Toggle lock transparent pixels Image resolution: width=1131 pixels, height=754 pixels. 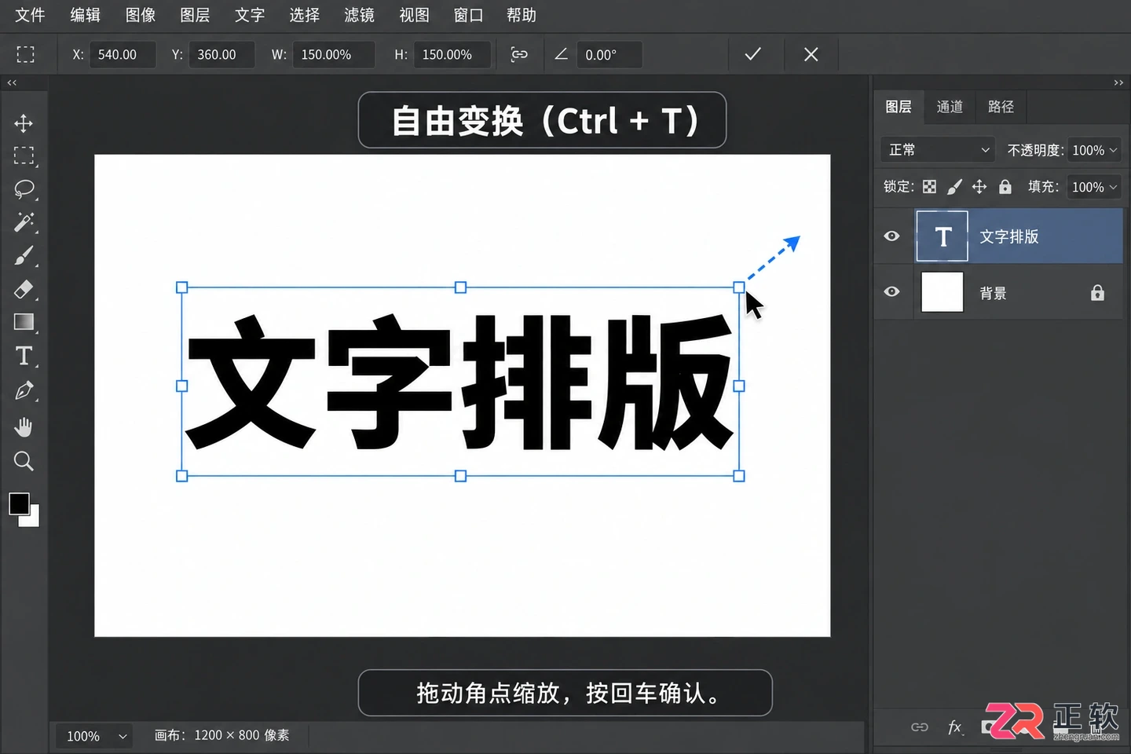[x=929, y=187]
